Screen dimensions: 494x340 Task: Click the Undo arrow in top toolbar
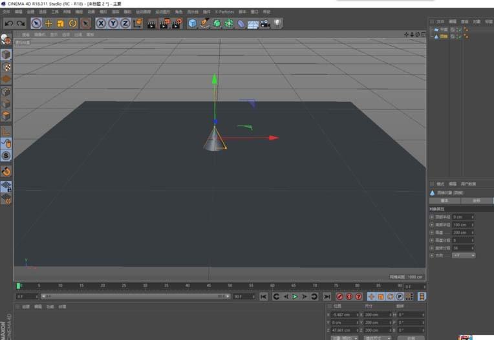coord(8,23)
